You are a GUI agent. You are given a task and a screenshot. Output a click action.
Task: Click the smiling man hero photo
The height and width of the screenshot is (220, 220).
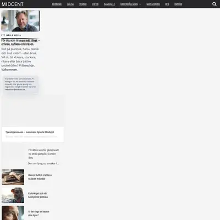(21, 21)
